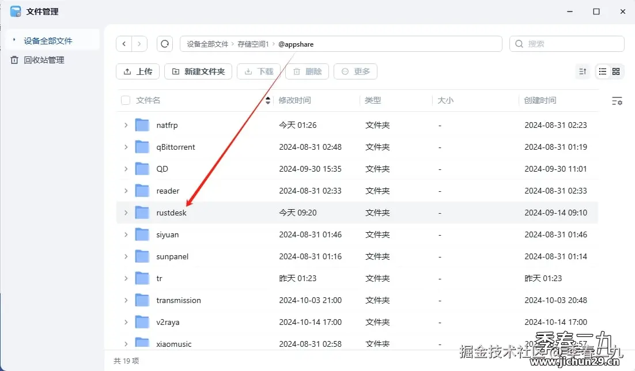Sort by the 文件名 column header
Viewport: 635px width, 371px height.
[148, 100]
